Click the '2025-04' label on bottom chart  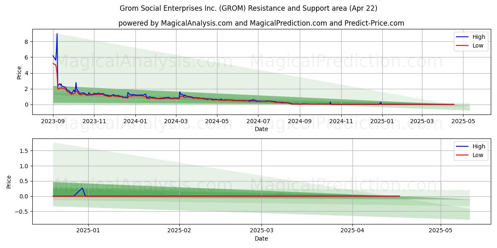[353, 231]
